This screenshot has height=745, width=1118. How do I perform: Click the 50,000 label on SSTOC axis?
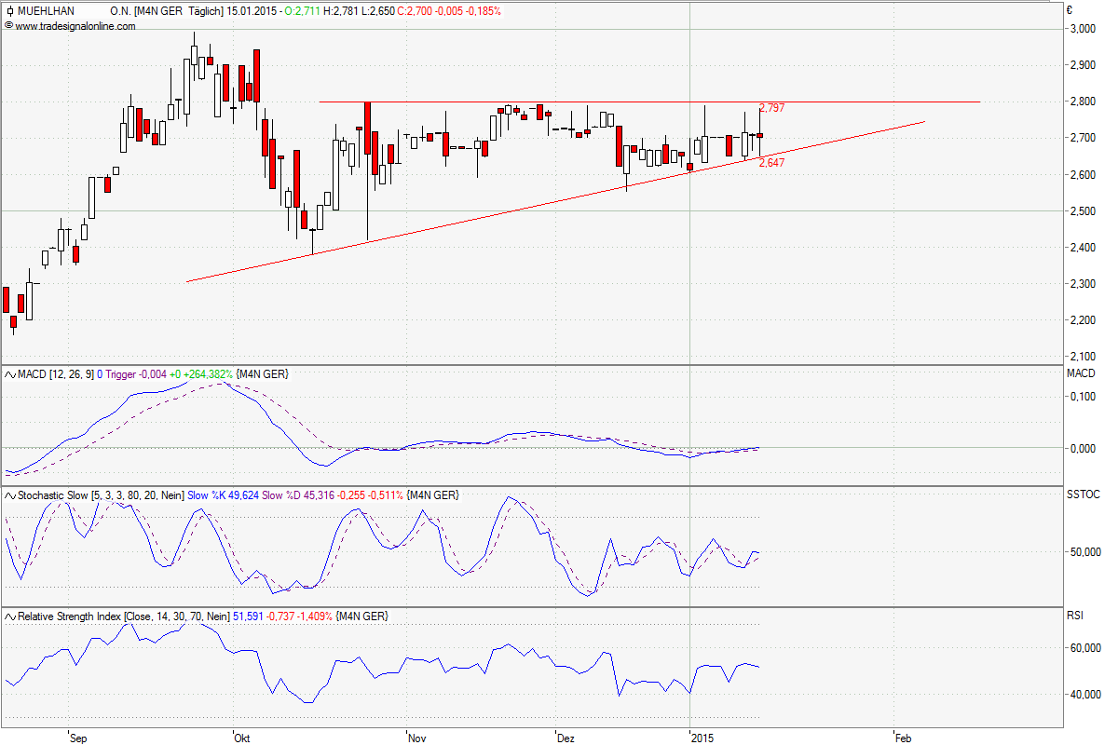pos(1085,551)
